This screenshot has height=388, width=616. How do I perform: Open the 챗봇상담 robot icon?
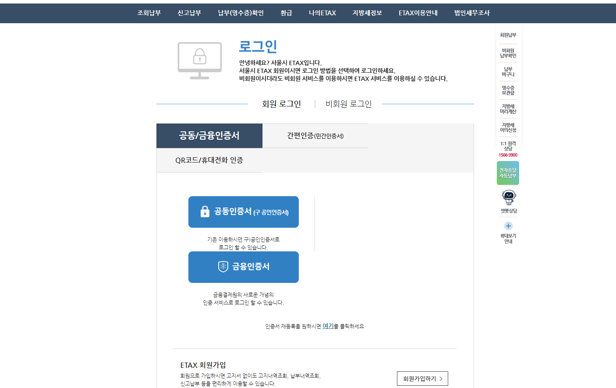point(509,198)
